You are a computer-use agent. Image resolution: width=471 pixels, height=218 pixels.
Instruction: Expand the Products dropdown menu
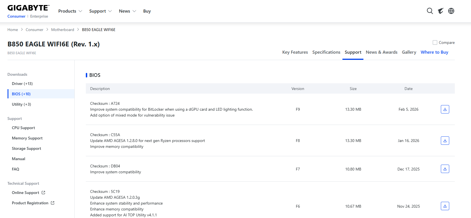tap(70, 11)
